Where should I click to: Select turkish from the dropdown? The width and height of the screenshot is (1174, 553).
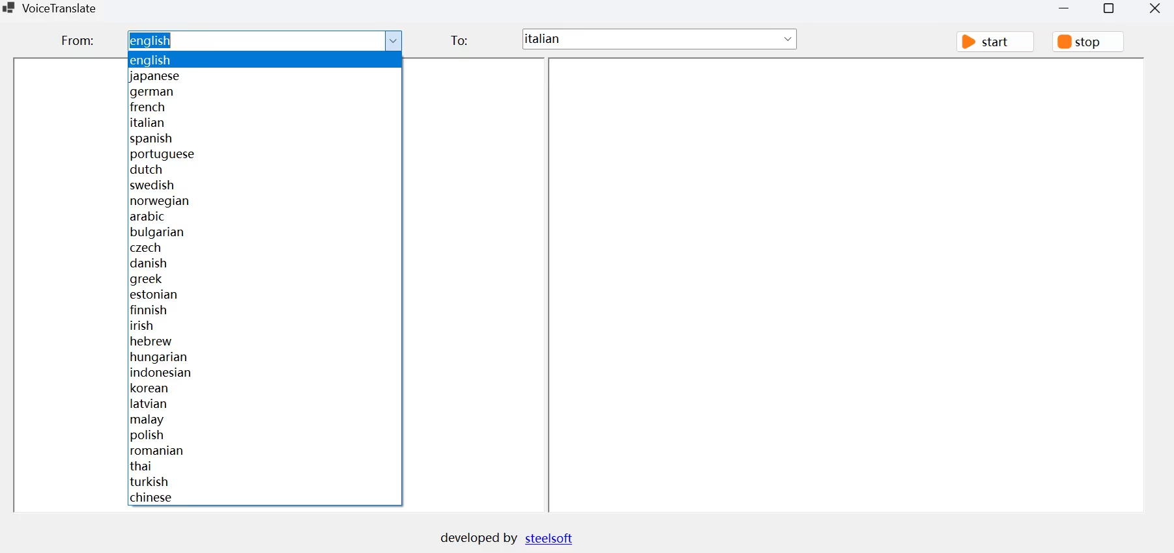pos(265,482)
